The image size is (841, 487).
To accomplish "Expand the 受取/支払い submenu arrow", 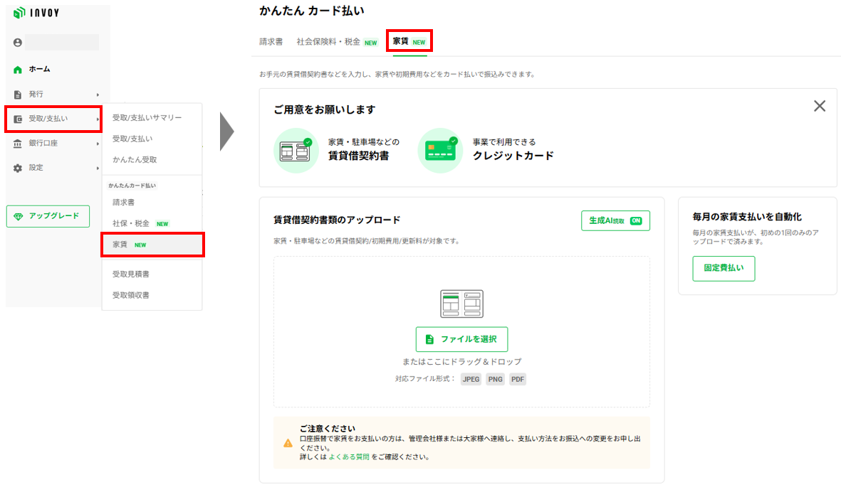I will tap(98, 119).
